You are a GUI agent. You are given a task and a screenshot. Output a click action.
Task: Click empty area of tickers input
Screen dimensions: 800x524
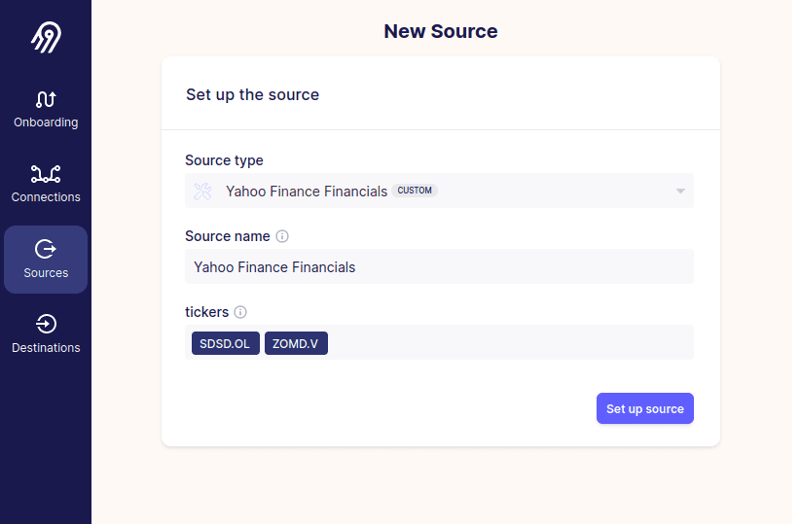click(510, 342)
